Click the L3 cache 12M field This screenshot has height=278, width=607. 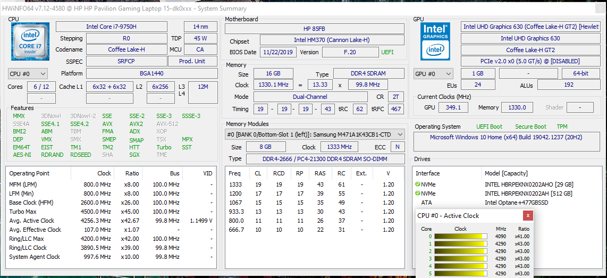click(x=203, y=92)
